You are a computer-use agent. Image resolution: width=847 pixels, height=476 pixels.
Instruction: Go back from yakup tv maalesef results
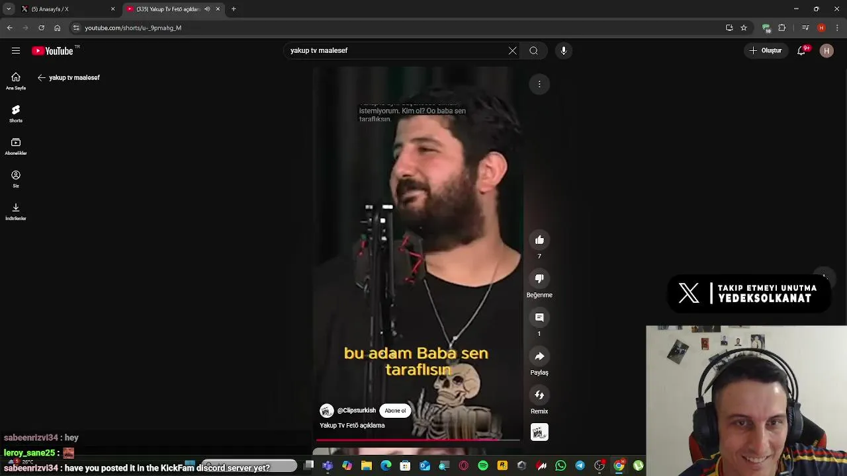pyautogui.click(x=41, y=77)
